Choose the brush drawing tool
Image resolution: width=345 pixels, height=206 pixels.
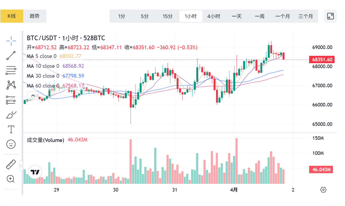click(11, 115)
